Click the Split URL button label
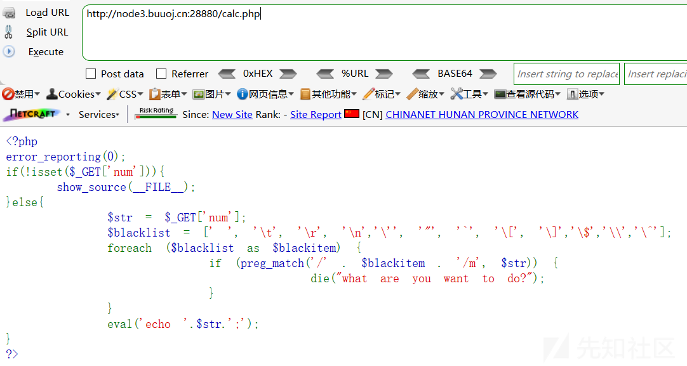 pos(48,32)
